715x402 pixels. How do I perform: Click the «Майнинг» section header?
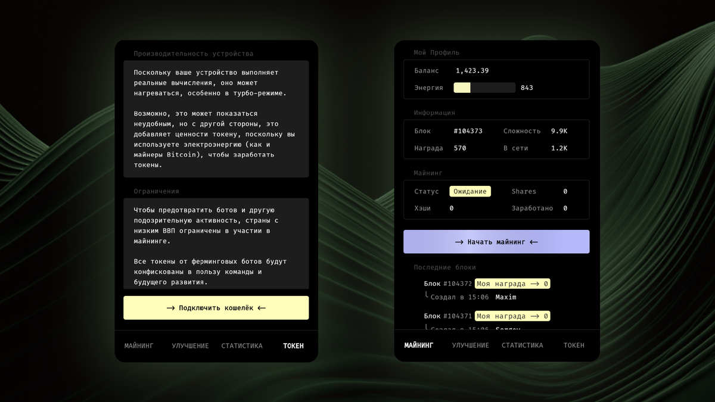[x=427, y=173]
